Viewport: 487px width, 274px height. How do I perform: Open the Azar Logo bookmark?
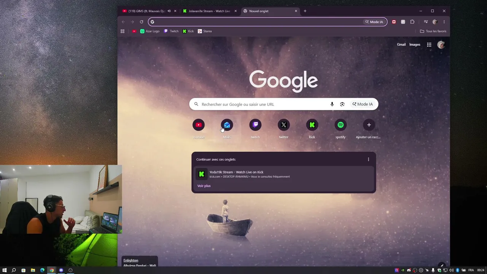(x=150, y=31)
